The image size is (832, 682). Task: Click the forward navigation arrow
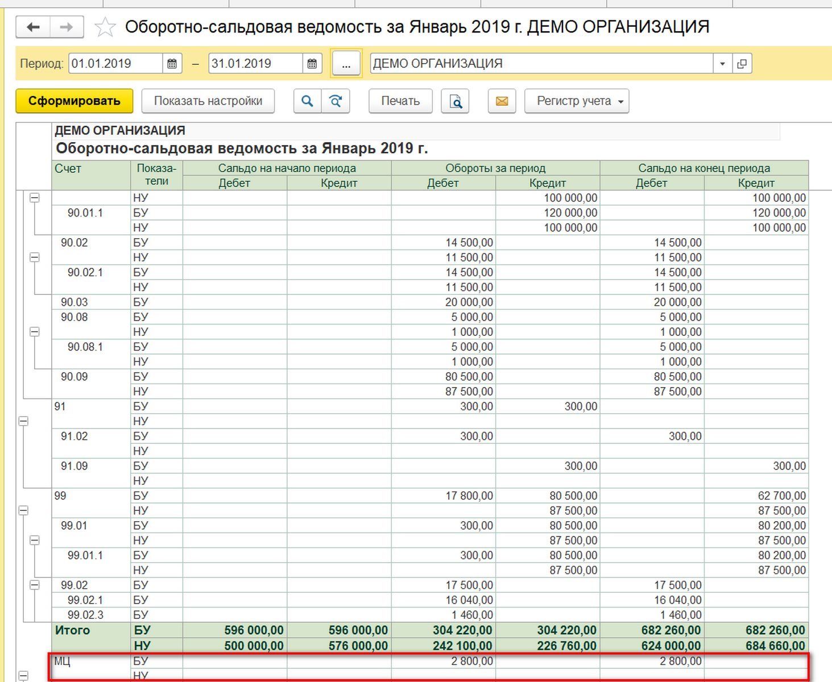click(67, 27)
